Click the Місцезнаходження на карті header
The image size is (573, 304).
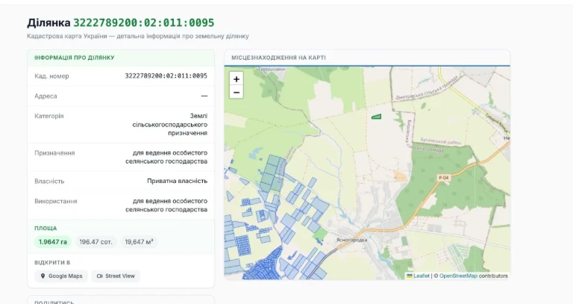tap(278, 58)
